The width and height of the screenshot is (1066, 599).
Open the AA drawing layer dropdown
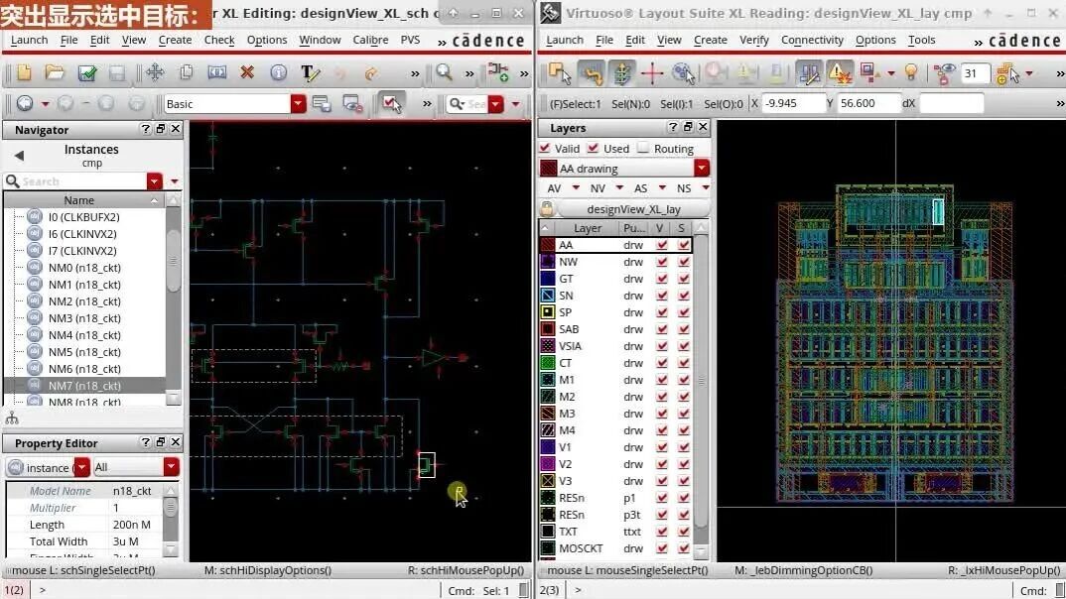[x=702, y=168]
